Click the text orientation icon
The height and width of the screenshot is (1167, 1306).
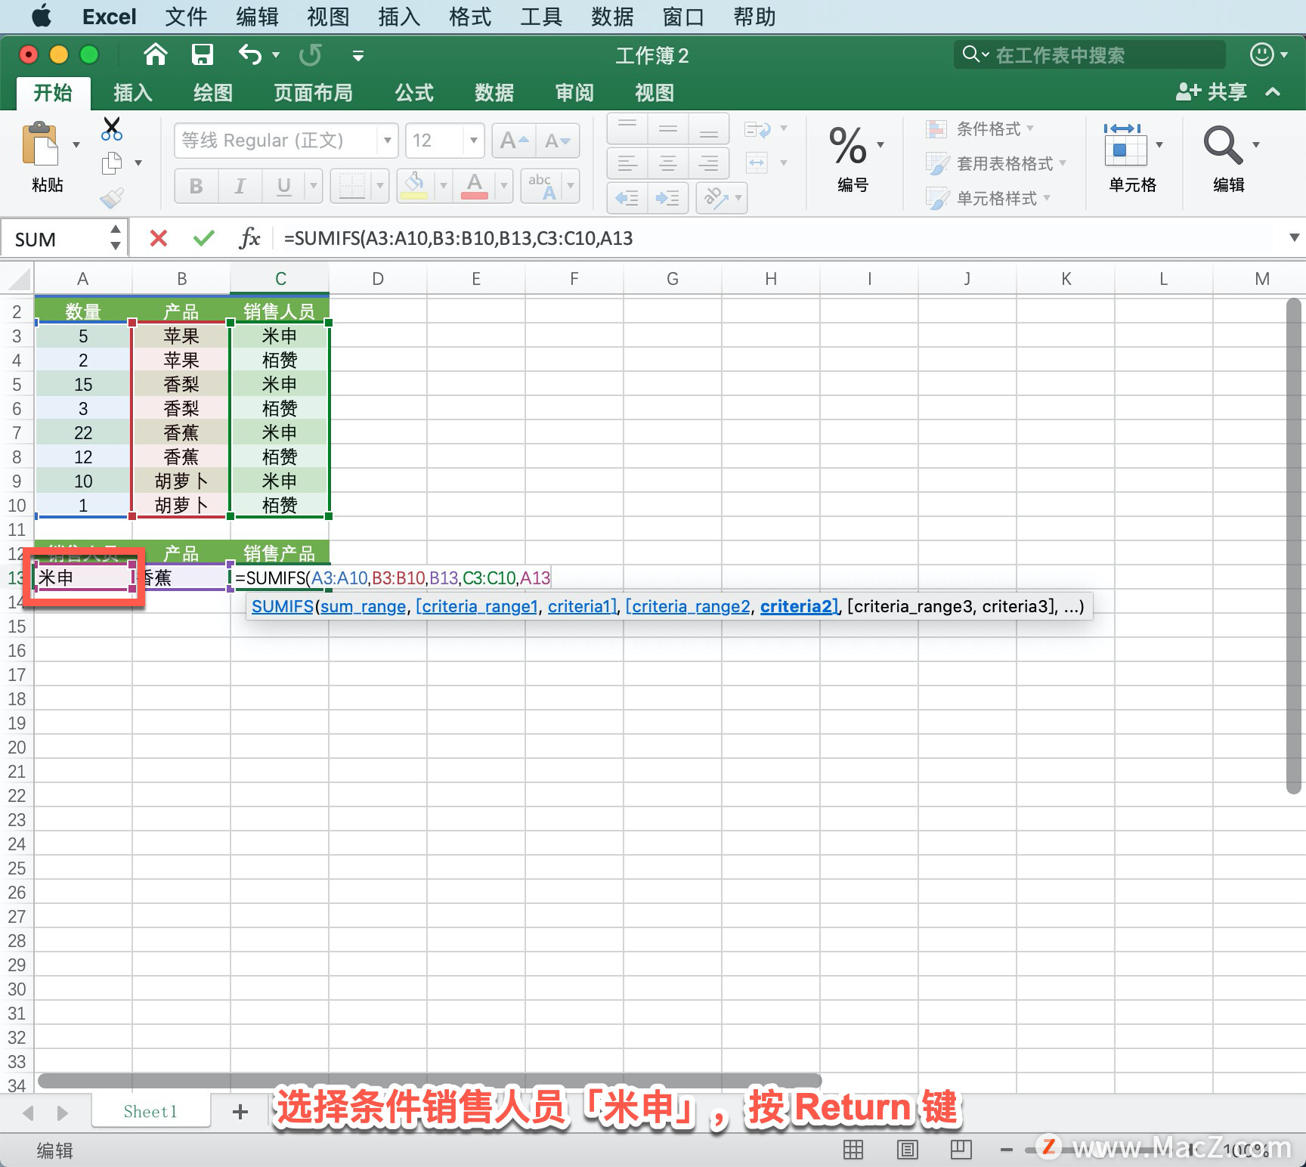tap(715, 198)
